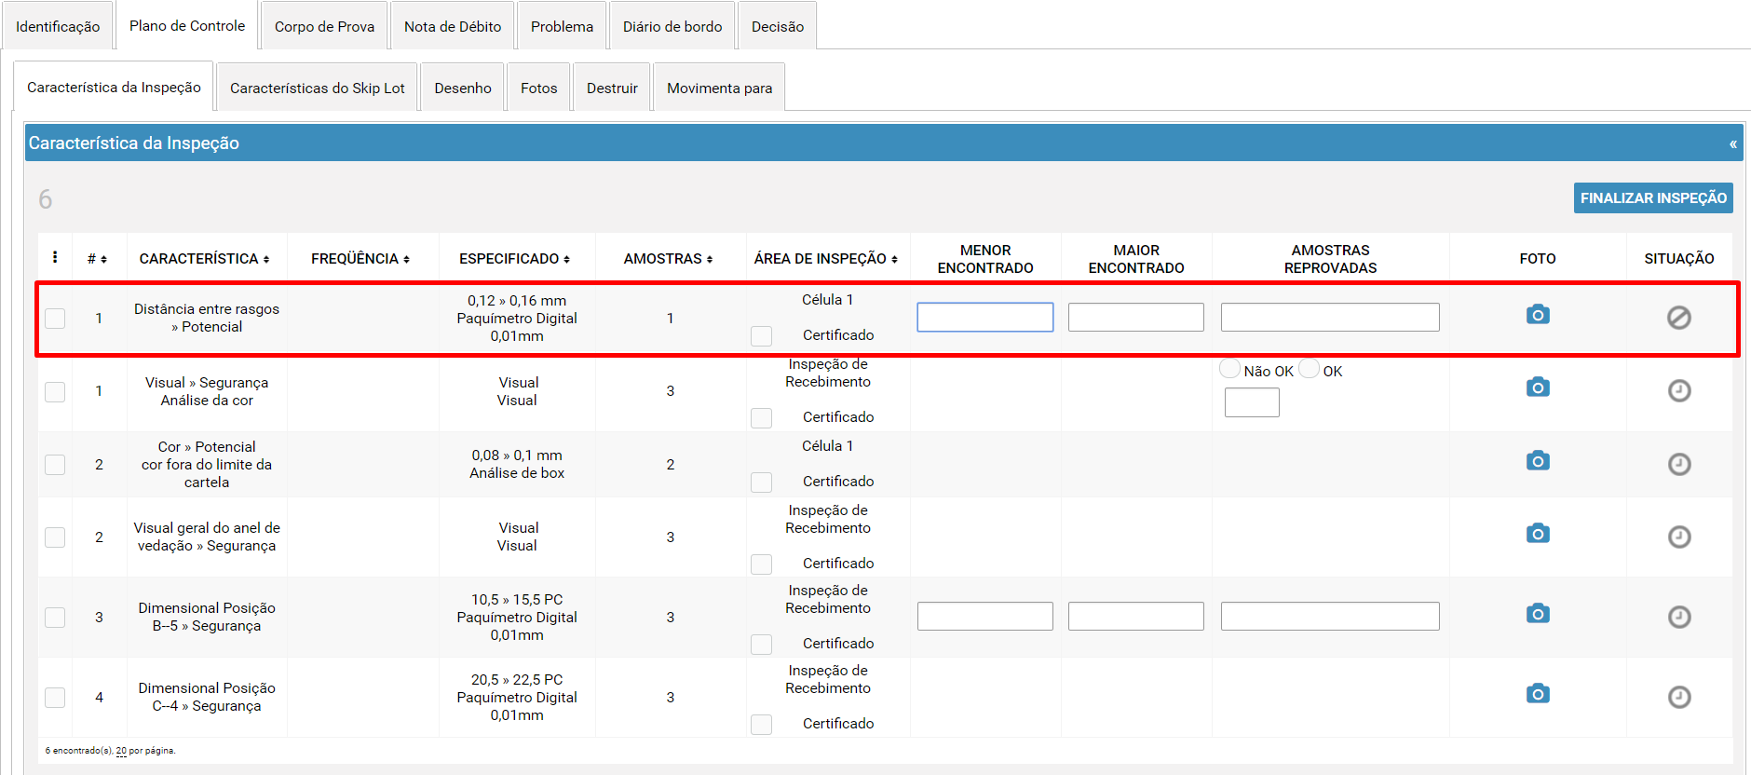Viewport: 1751px width, 775px height.
Task: Tick Certificado checkbox in Cor Potencial row
Action: point(761,483)
